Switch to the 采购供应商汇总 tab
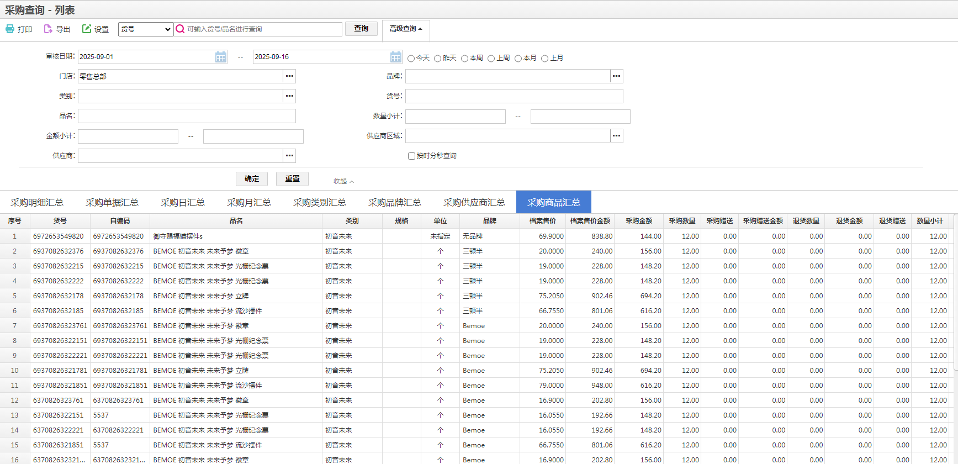Screen dimensions: 958x464 474,202
